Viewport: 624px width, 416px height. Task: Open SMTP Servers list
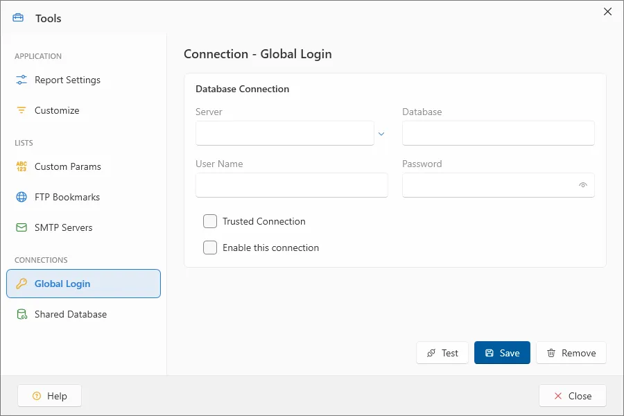[x=84, y=227]
